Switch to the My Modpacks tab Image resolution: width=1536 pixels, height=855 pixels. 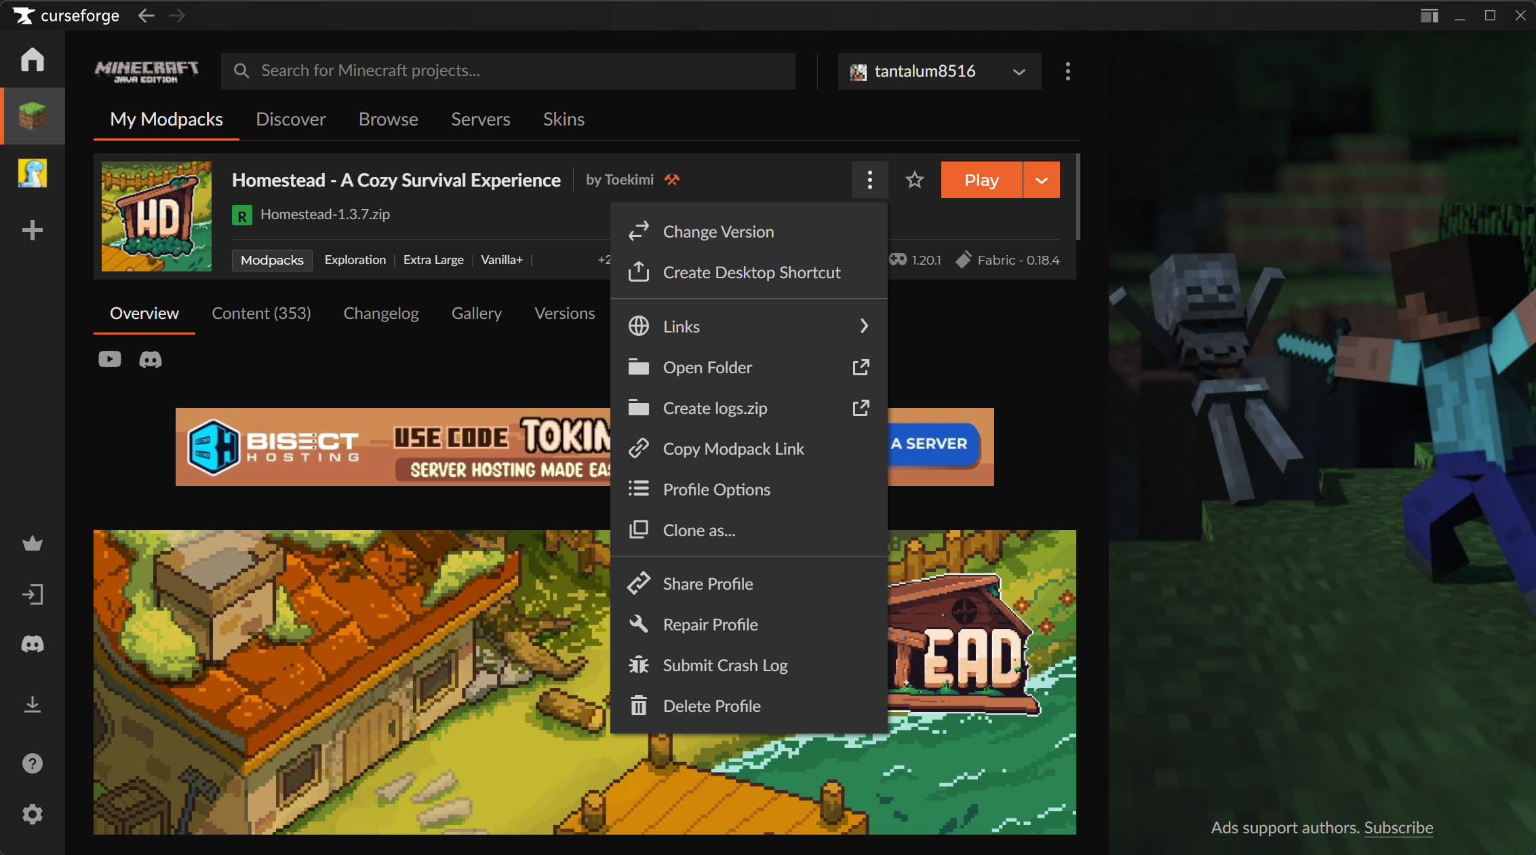166,119
